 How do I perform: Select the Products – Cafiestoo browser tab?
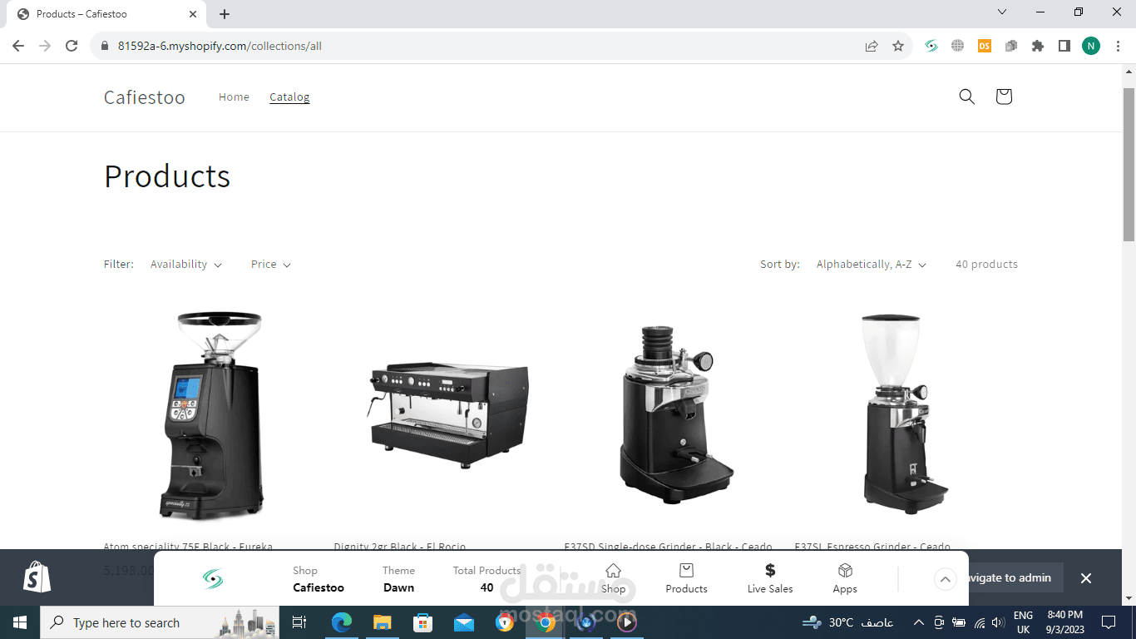tap(108, 14)
